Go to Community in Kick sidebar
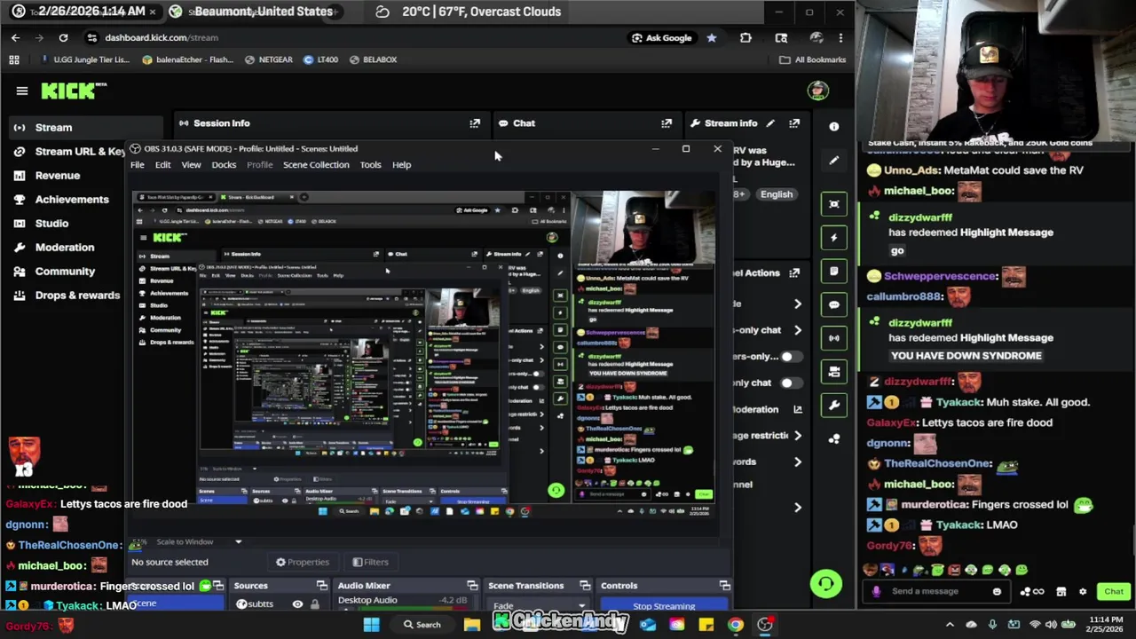1136x639 pixels. 65,272
